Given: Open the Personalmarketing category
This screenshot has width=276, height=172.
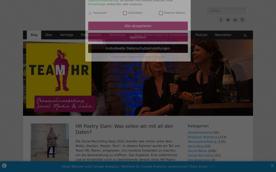Looking at the screenshot, I should point(202,142).
